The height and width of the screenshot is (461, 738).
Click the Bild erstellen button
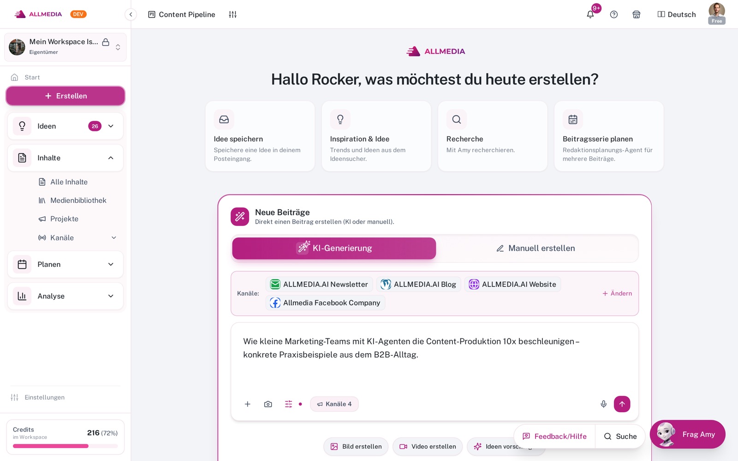pyautogui.click(x=356, y=446)
